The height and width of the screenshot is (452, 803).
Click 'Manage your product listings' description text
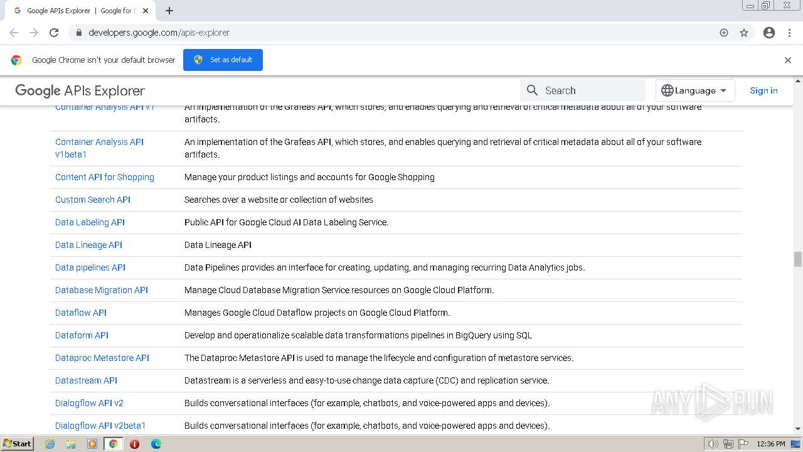[x=309, y=177]
